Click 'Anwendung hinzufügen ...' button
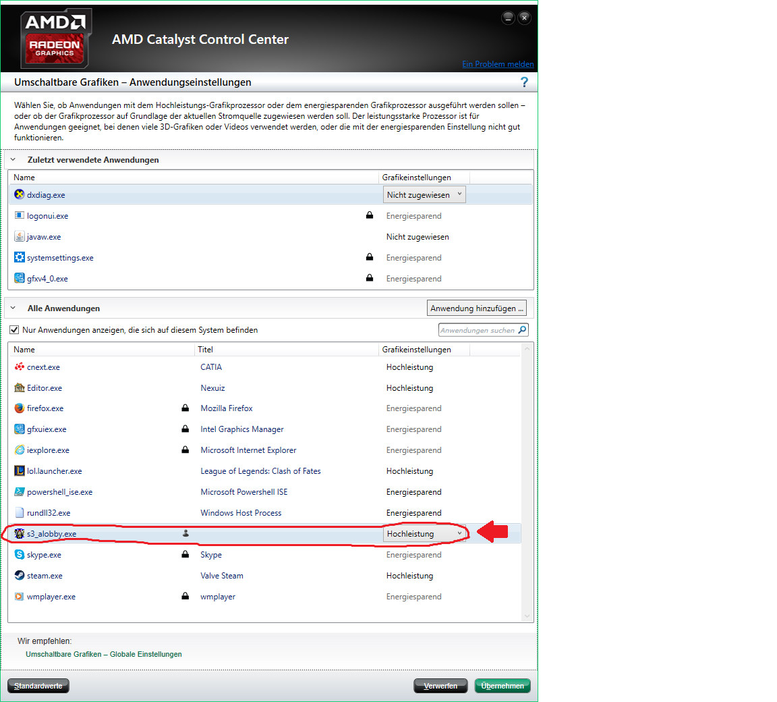The image size is (777, 702). (476, 308)
